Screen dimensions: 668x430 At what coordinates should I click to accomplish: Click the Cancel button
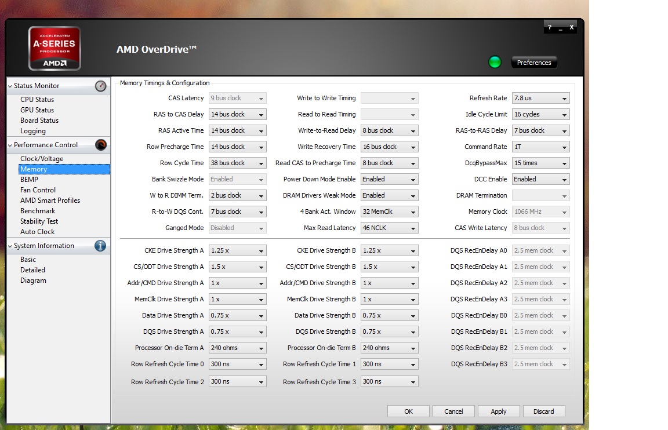453,411
